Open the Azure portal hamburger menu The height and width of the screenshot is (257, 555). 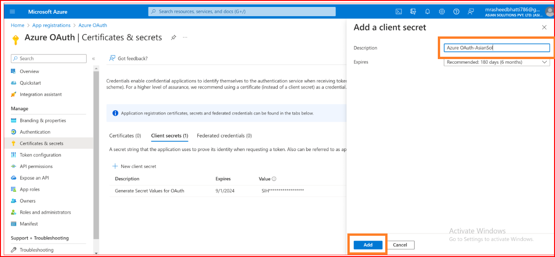coord(12,12)
